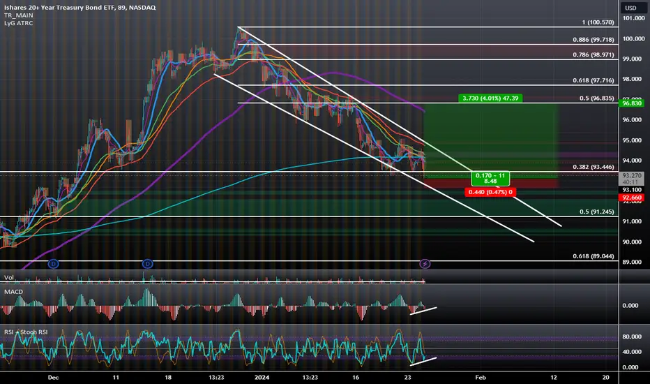
Task: Click the first dividend D marker near Dec
Action: point(53,264)
